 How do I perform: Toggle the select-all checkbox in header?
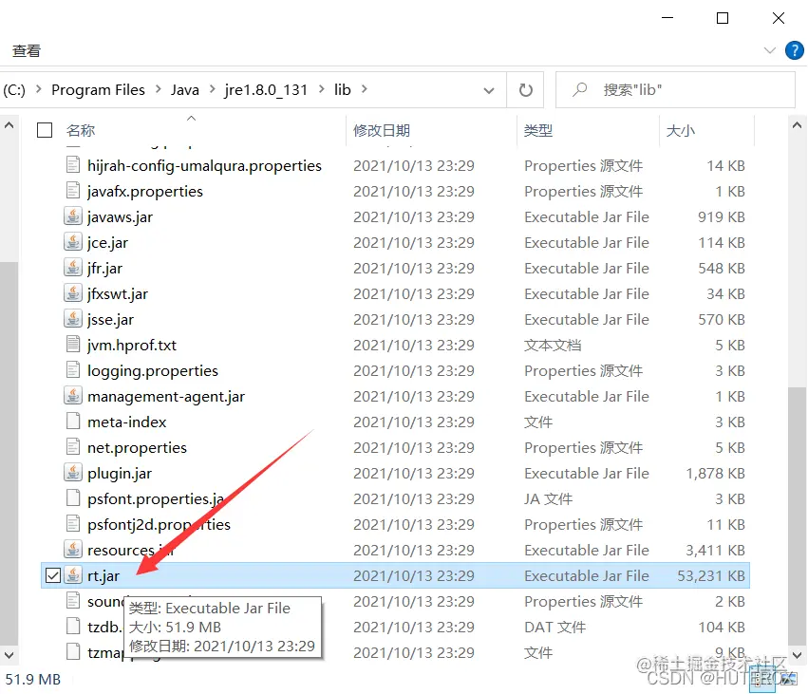pos(45,130)
